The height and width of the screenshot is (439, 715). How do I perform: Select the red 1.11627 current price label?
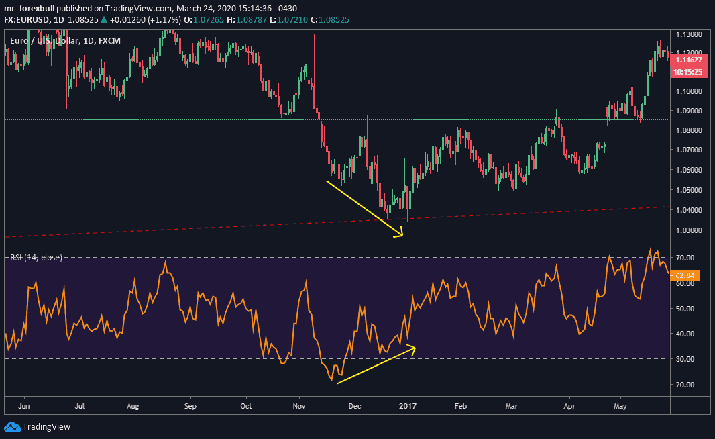(x=687, y=60)
